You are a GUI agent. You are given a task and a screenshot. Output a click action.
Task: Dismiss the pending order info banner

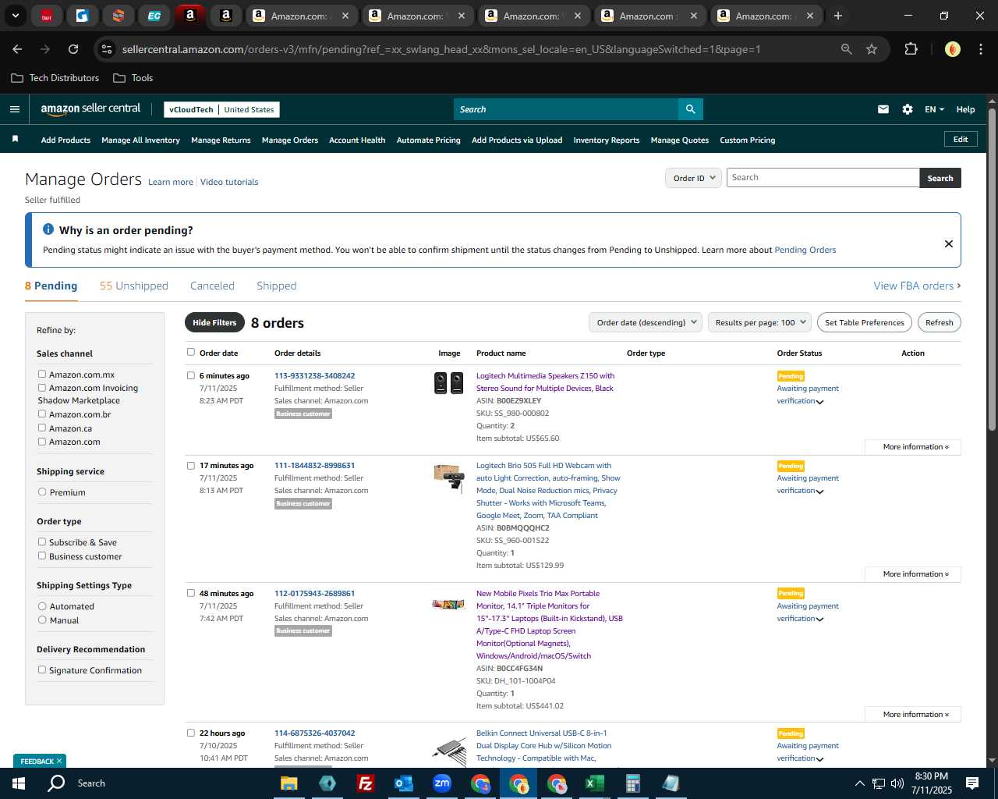[948, 243]
